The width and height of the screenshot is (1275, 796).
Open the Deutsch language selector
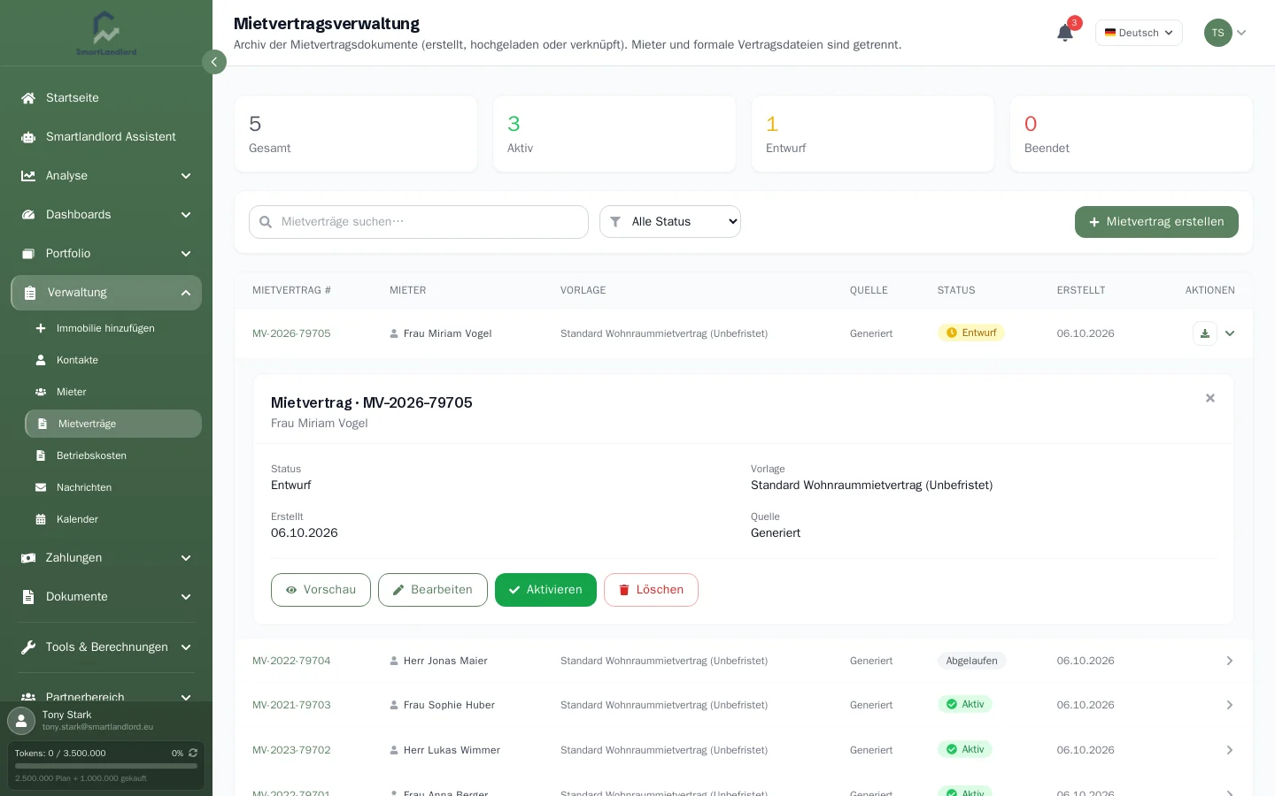tap(1139, 33)
